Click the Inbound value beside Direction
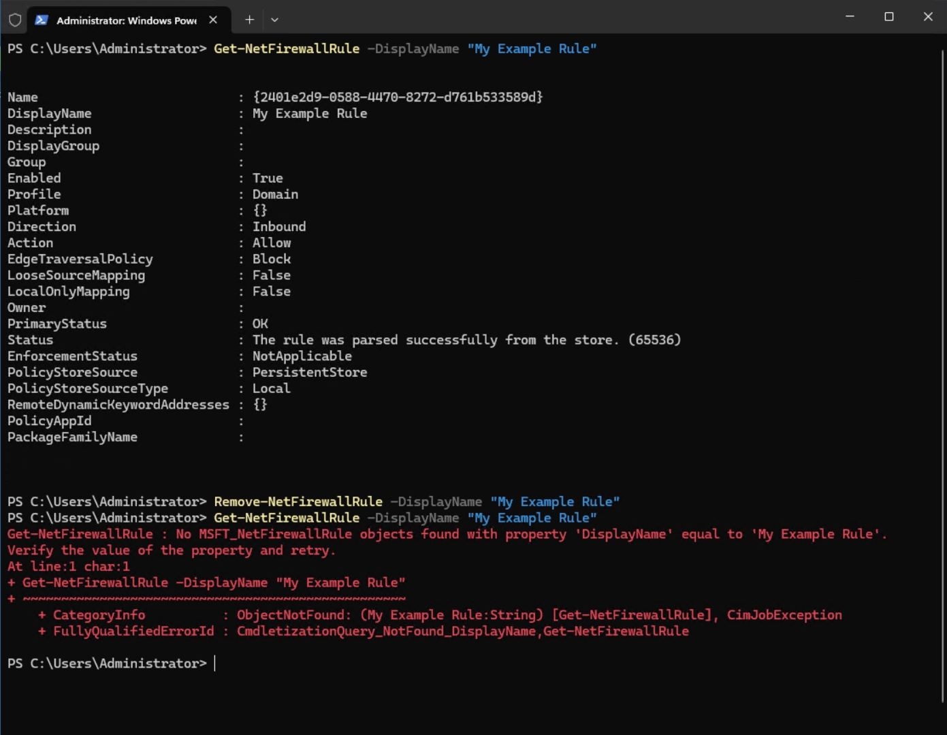The image size is (947, 735). 279,226
